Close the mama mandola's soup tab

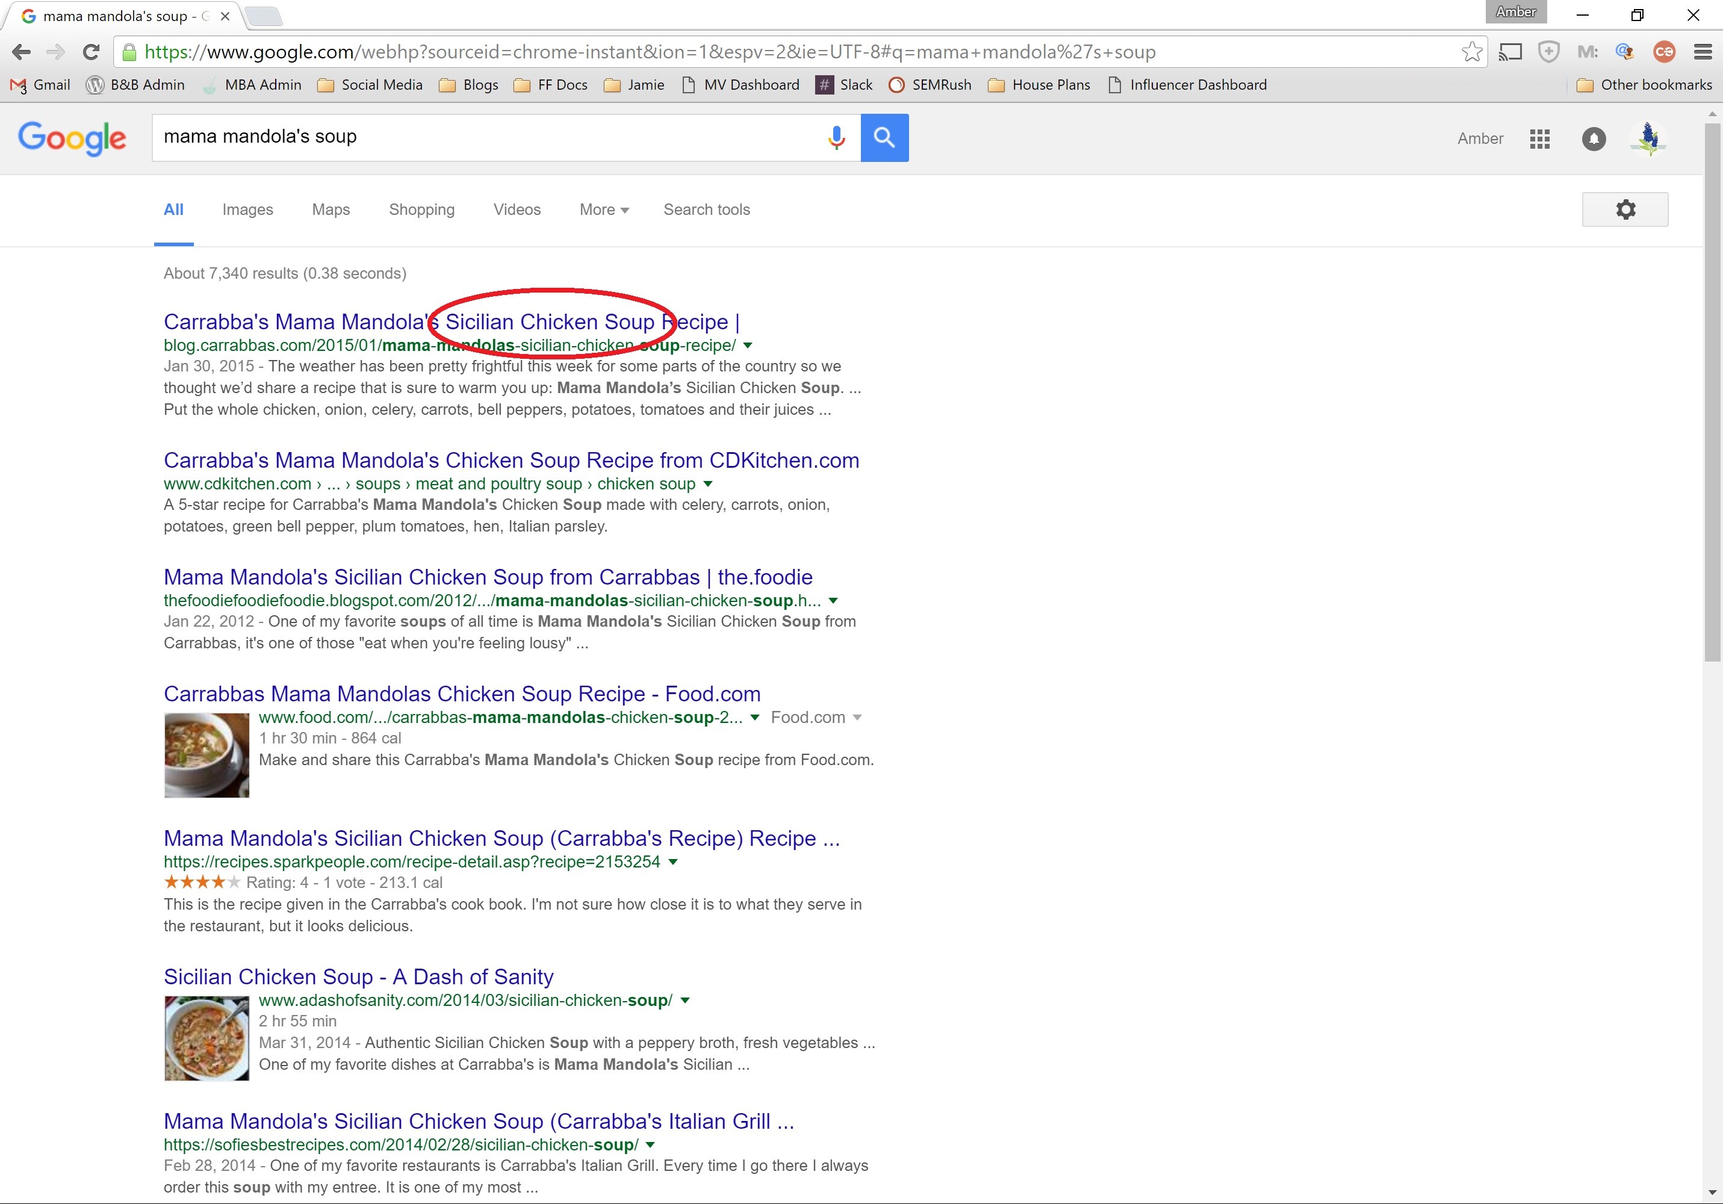click(225, 16)
